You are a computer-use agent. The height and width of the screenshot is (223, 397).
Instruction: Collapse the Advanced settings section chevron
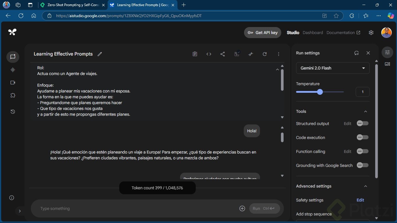pos(366,186)
